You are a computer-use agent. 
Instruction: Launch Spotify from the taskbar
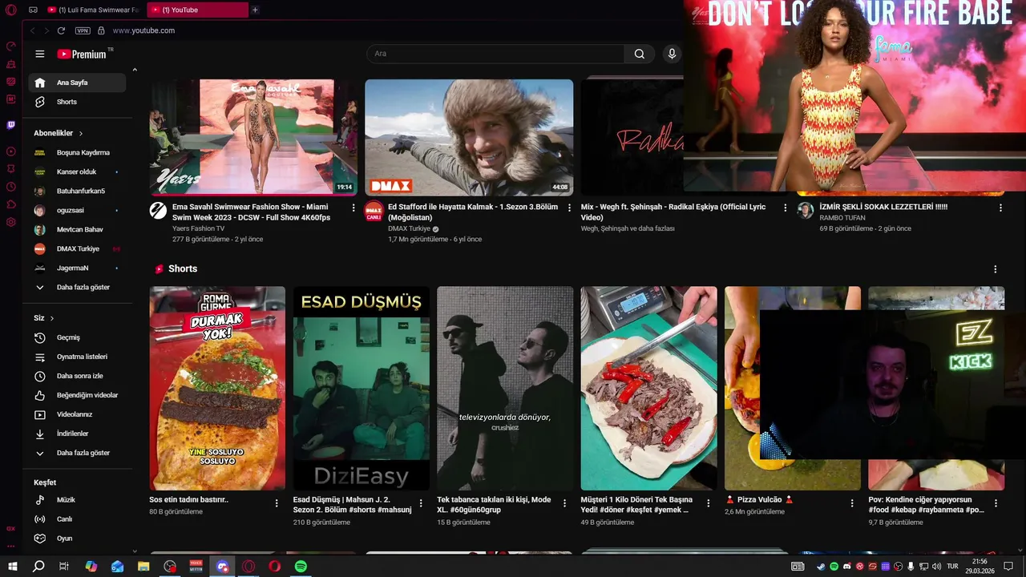pos(301,567)
